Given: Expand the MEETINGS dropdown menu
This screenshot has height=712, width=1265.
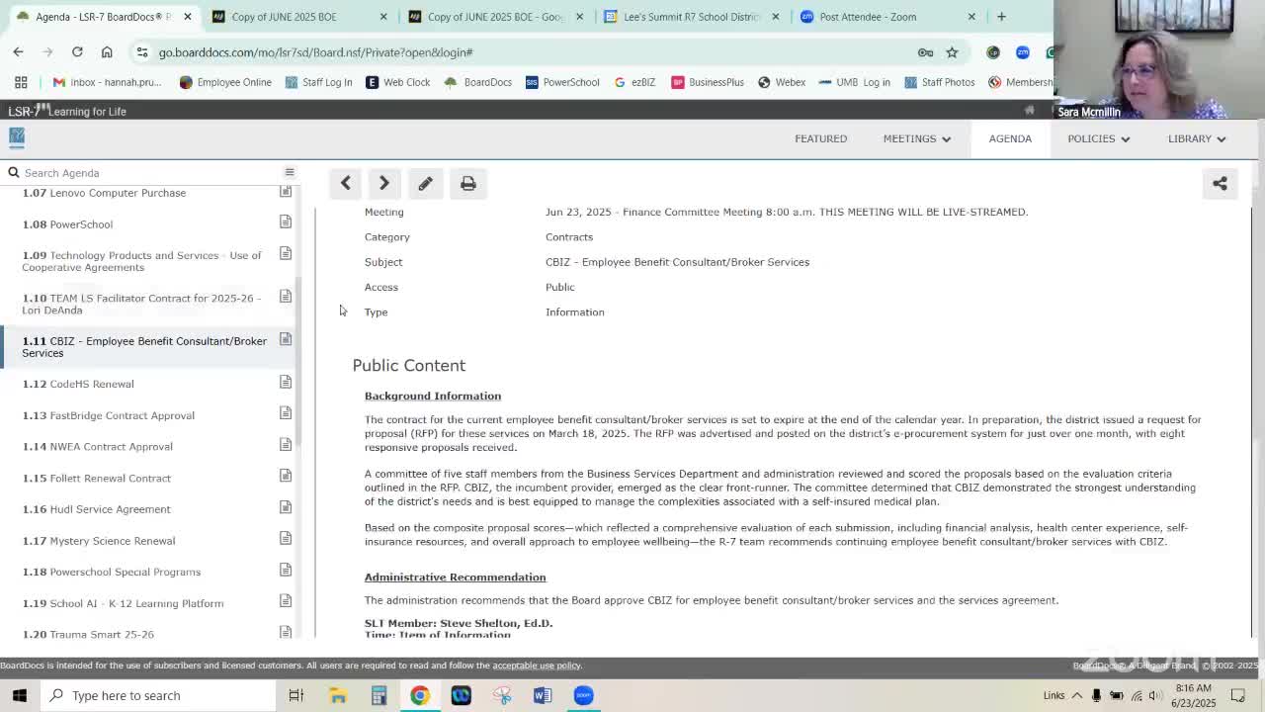Looking at the screenshot, I should point(916,138).
